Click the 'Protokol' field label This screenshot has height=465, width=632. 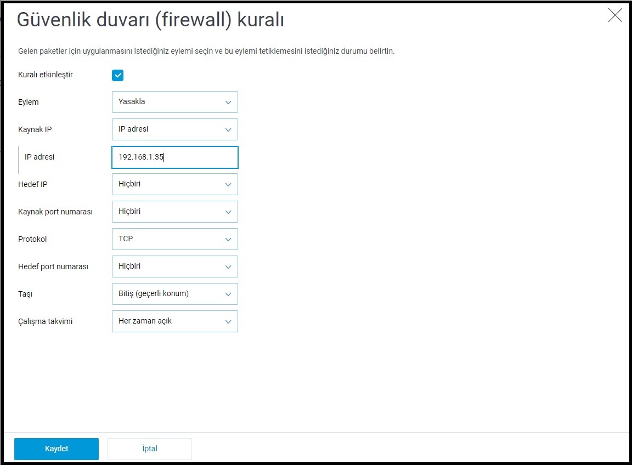click(32, 239)
